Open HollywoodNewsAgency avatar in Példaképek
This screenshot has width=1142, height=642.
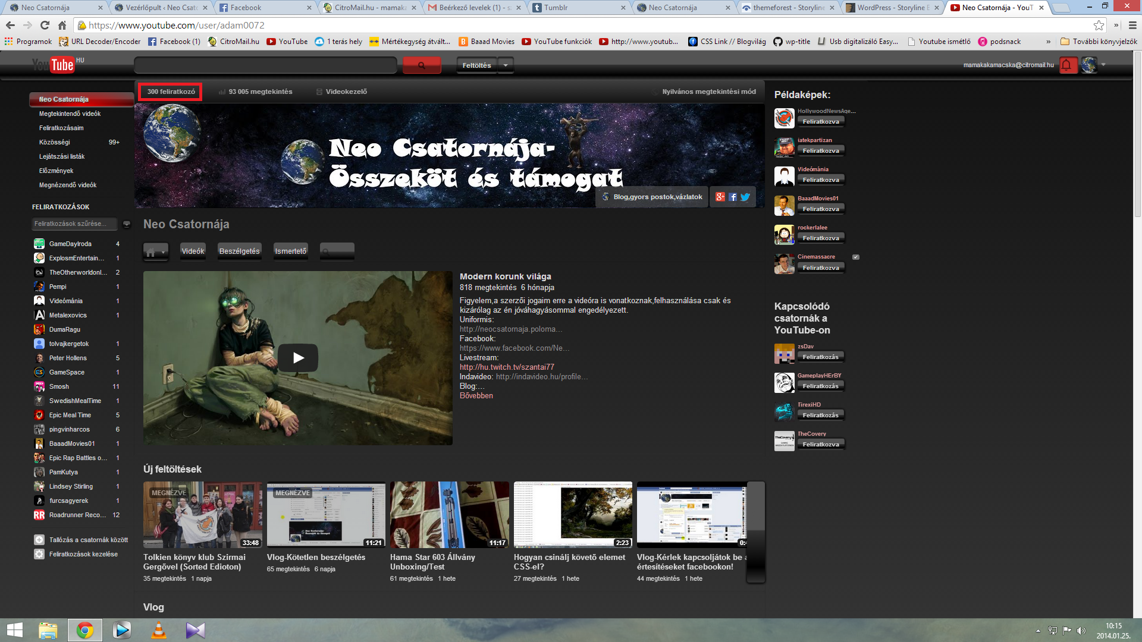click(784, 118)
